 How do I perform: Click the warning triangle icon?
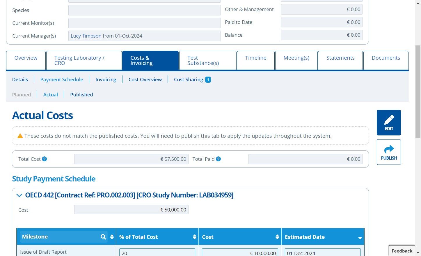(x=20, y=136)
